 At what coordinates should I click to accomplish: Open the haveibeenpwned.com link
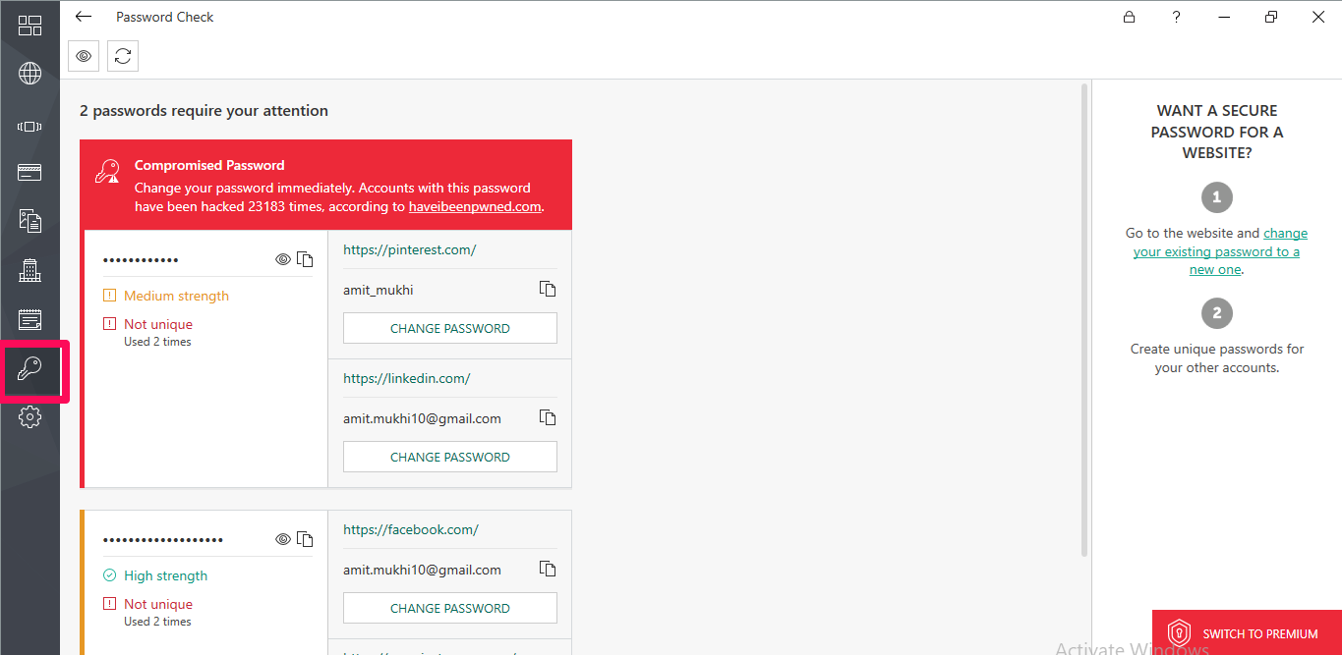[475, 206]
